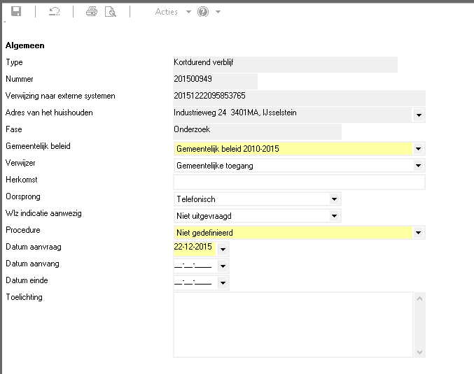Open Print Preview from the toolbar
The width and height of the screenshot is (474, 374).
click(110, 12)
